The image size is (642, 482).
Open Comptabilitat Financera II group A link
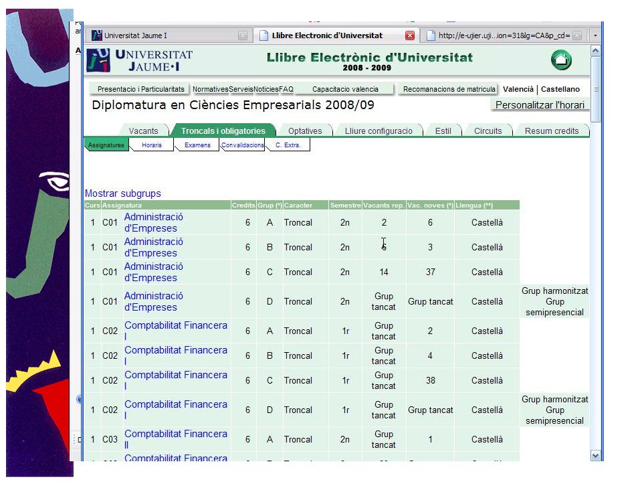tap(176, 439)
